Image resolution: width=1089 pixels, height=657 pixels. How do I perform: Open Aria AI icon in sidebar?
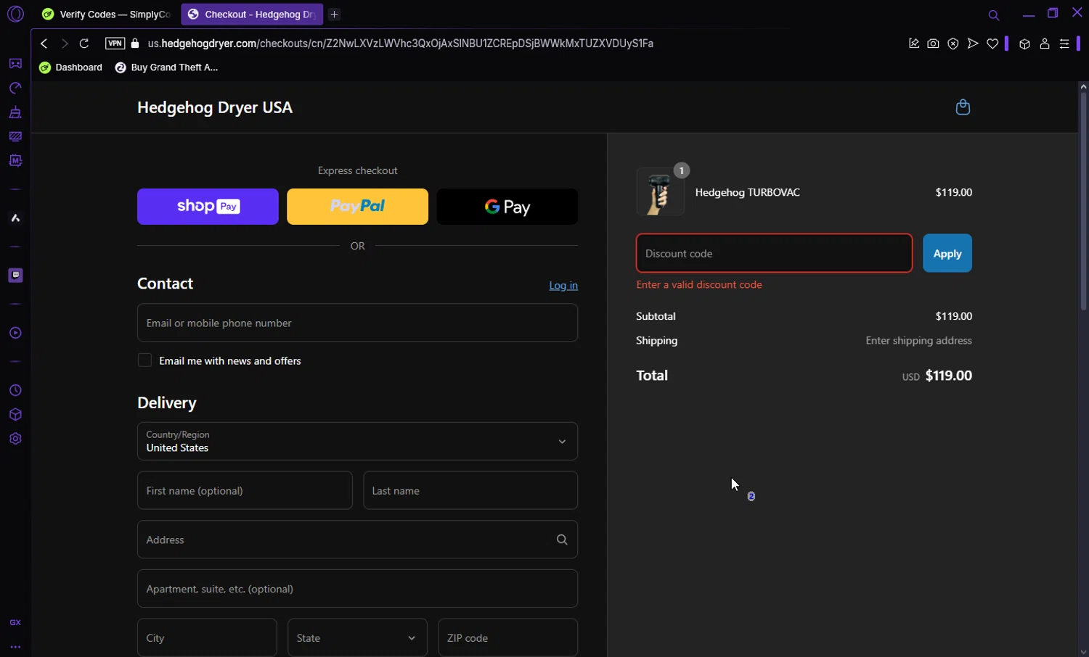click(15, 218)
